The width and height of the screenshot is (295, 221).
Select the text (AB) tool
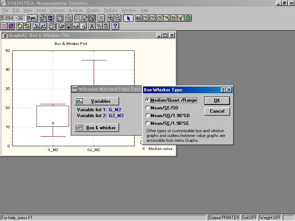point(139,18)
